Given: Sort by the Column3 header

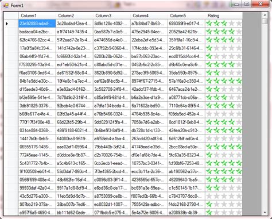Looking at the screenshot, I should click(x=112, y=16).
